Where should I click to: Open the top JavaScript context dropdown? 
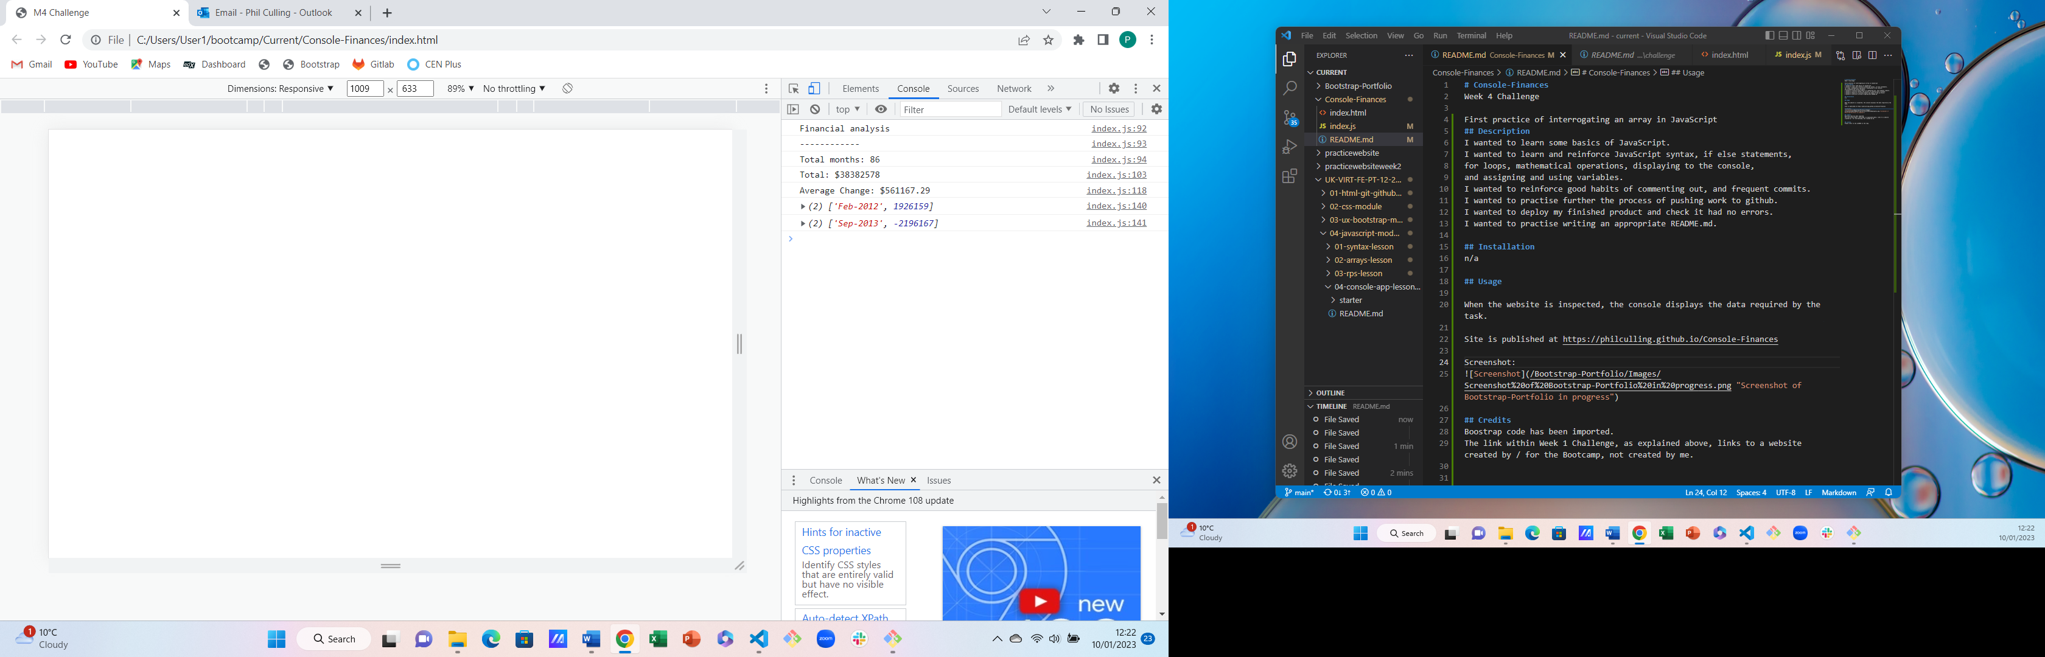(x=848, y=109)
